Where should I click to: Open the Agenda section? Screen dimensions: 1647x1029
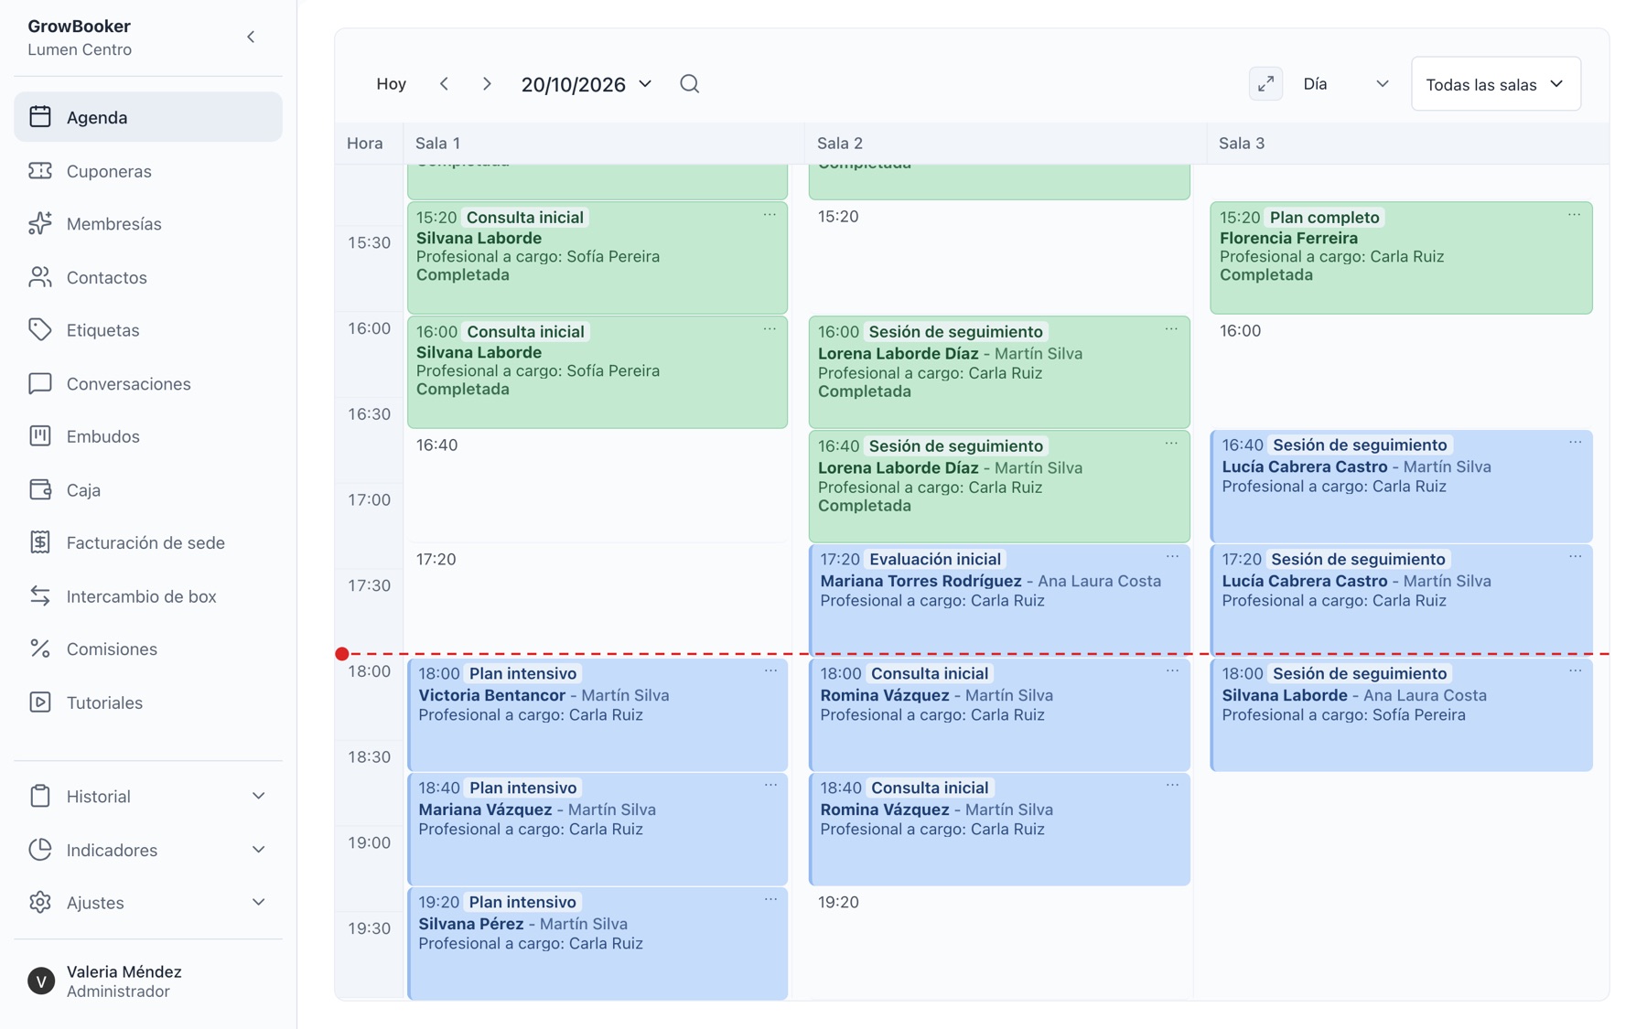point(148,117)
